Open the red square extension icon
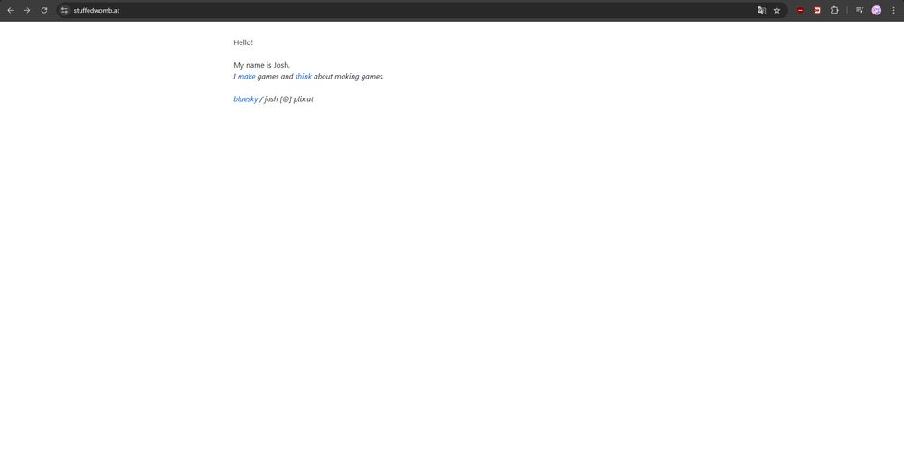904x466 pixels. tap(817, 10)
